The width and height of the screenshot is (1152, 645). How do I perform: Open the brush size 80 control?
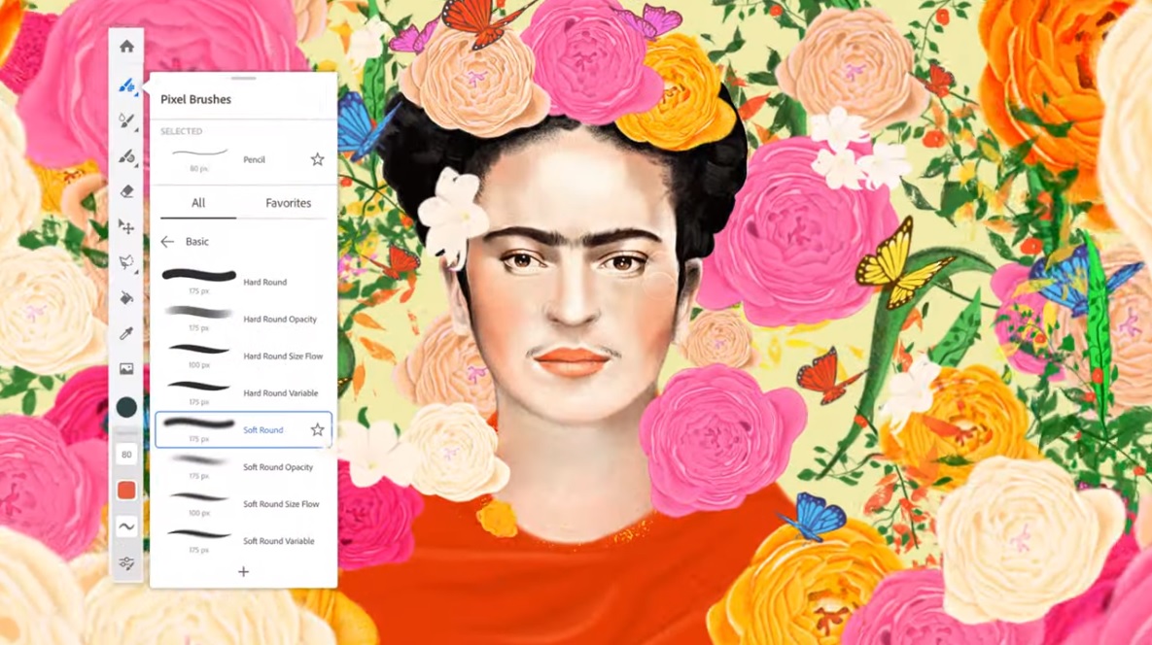(126, 455)
